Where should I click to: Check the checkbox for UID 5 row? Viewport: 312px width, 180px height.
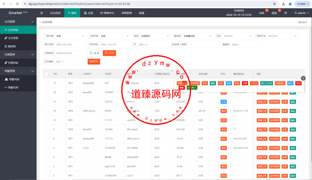pos(47,148)
